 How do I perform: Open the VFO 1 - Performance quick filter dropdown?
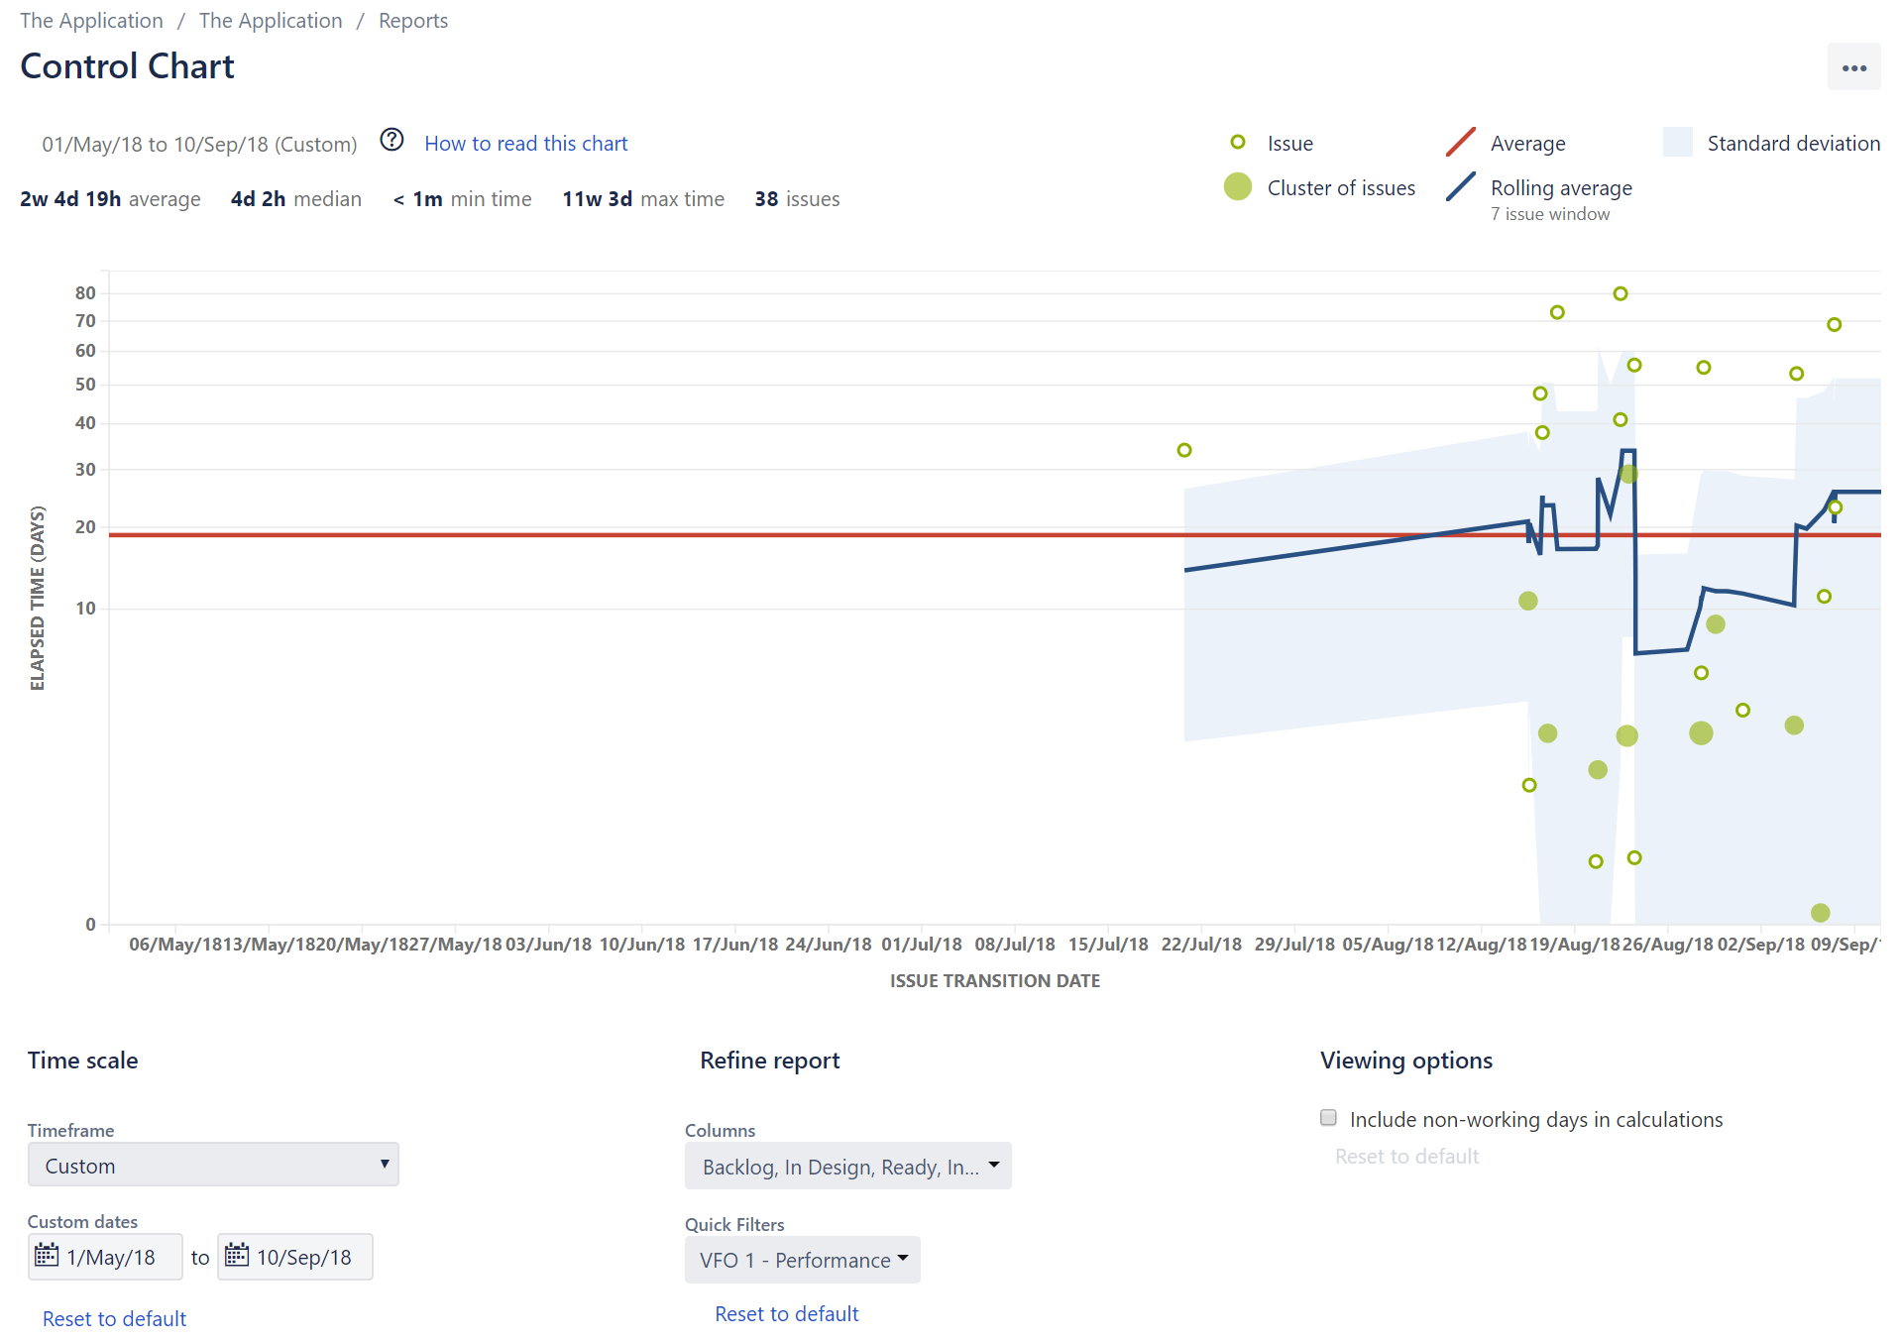click(x=803, y=1259)
